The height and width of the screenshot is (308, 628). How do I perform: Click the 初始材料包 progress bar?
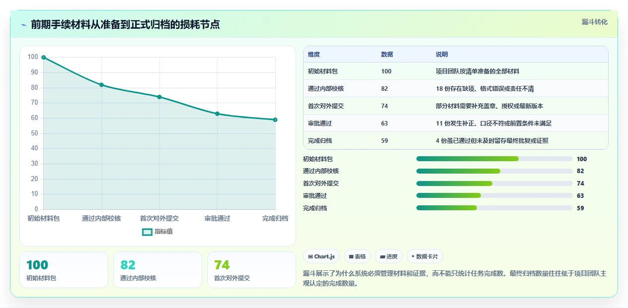coord(494,159)
